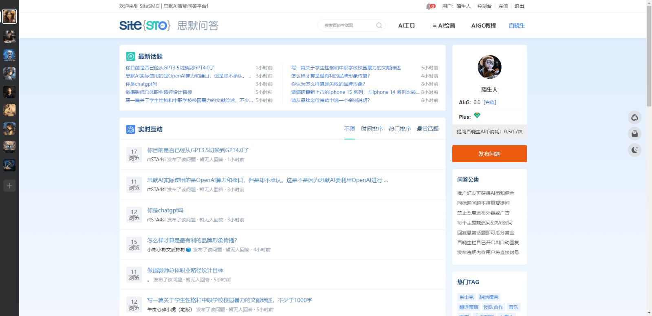Click the 翻译策略 tag
Screen dimensions: 652x316
coord(469,307)
